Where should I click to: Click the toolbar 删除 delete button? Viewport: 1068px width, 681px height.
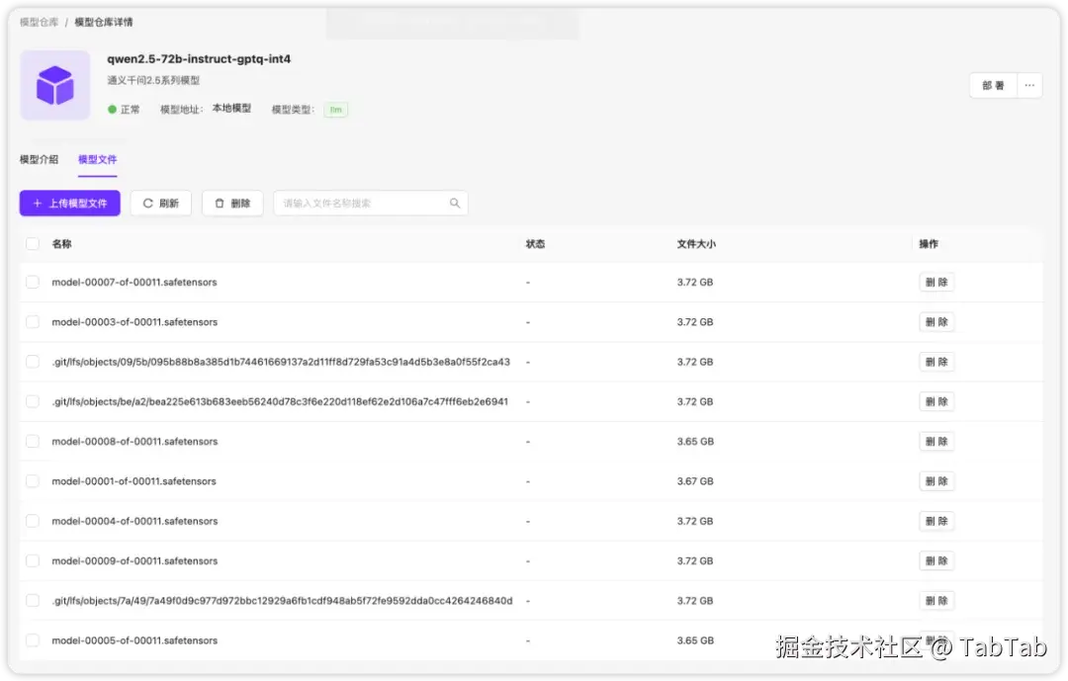click(x=232, y=203)
